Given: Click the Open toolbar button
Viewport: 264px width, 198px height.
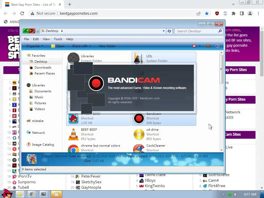Looking at the screenshot, I should (x=58, y=46).
